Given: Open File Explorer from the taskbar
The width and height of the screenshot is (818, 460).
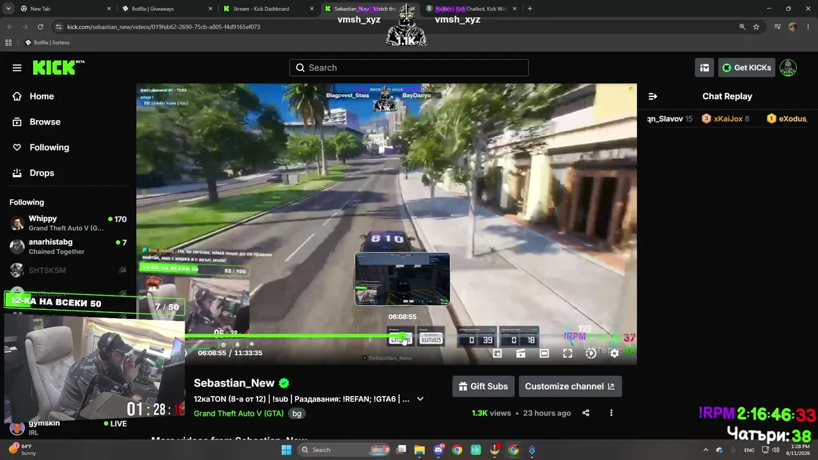Looking at the screenshot, I should pyautogui.click(x=420, y=450).
